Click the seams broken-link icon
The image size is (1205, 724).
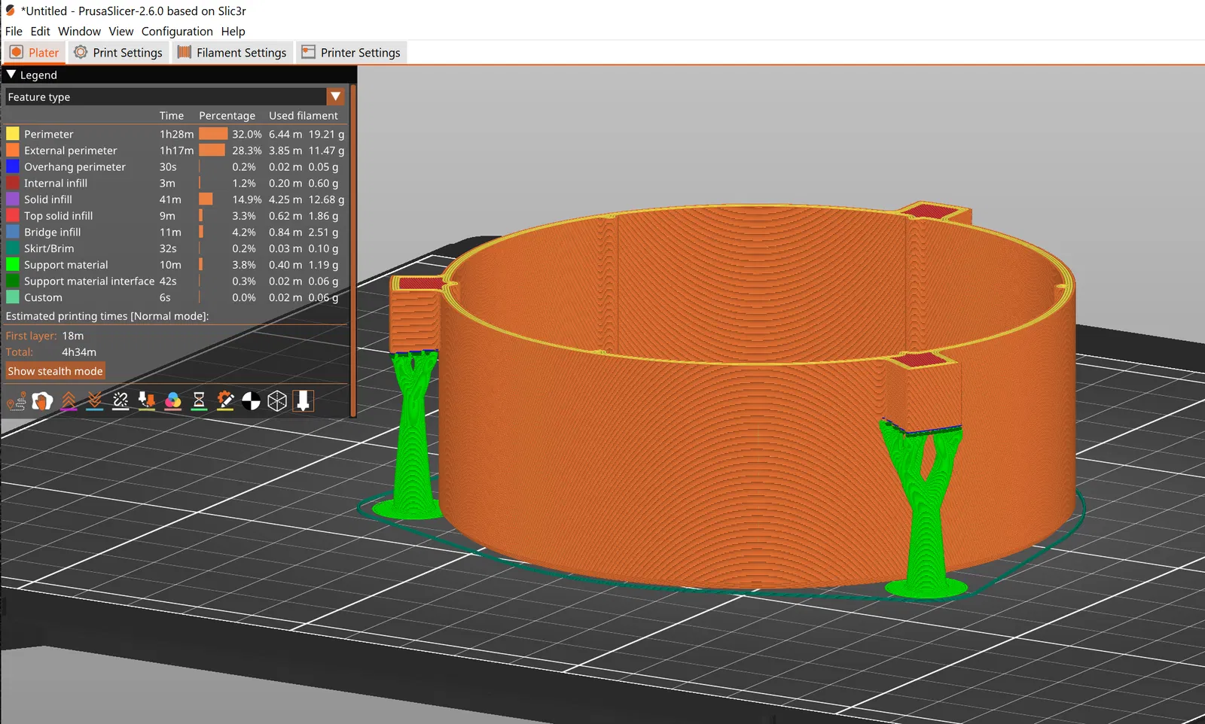pyautogui.click(x=120, y=401)
